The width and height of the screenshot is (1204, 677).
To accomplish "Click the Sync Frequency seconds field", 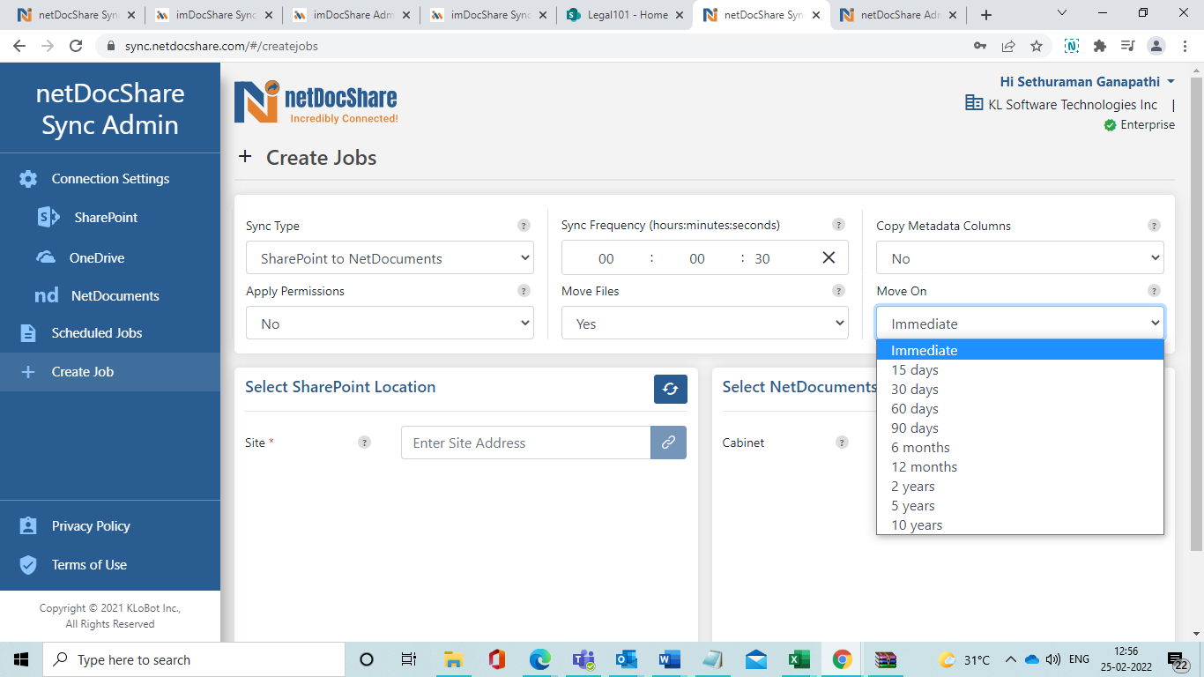I will pyautogui.click(x=762, y=258).
